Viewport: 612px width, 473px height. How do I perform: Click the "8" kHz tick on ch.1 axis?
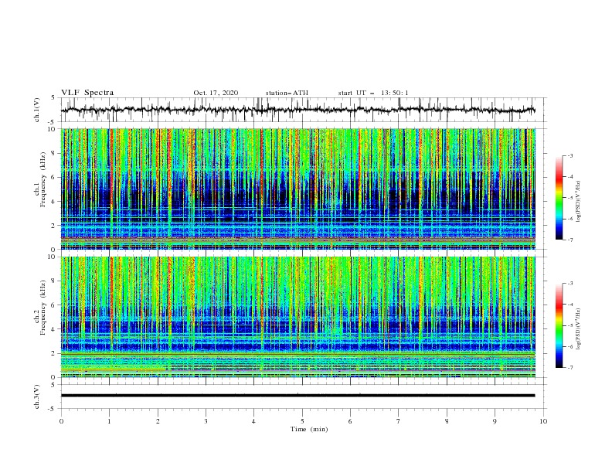point(54,153)
